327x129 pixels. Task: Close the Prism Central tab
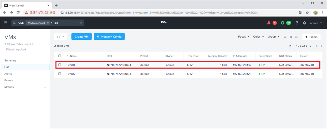coord(48,5)
